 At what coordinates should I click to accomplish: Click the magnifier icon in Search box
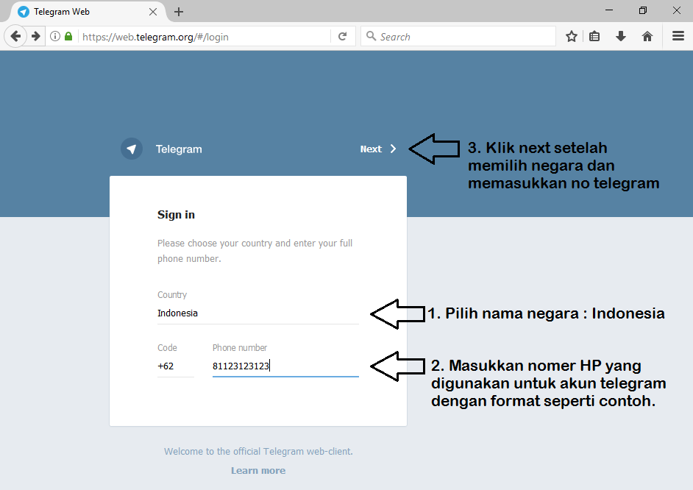[372, 36]
